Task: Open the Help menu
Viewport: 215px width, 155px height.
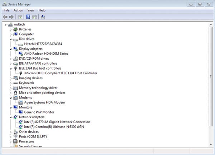Action: (42, 10)
